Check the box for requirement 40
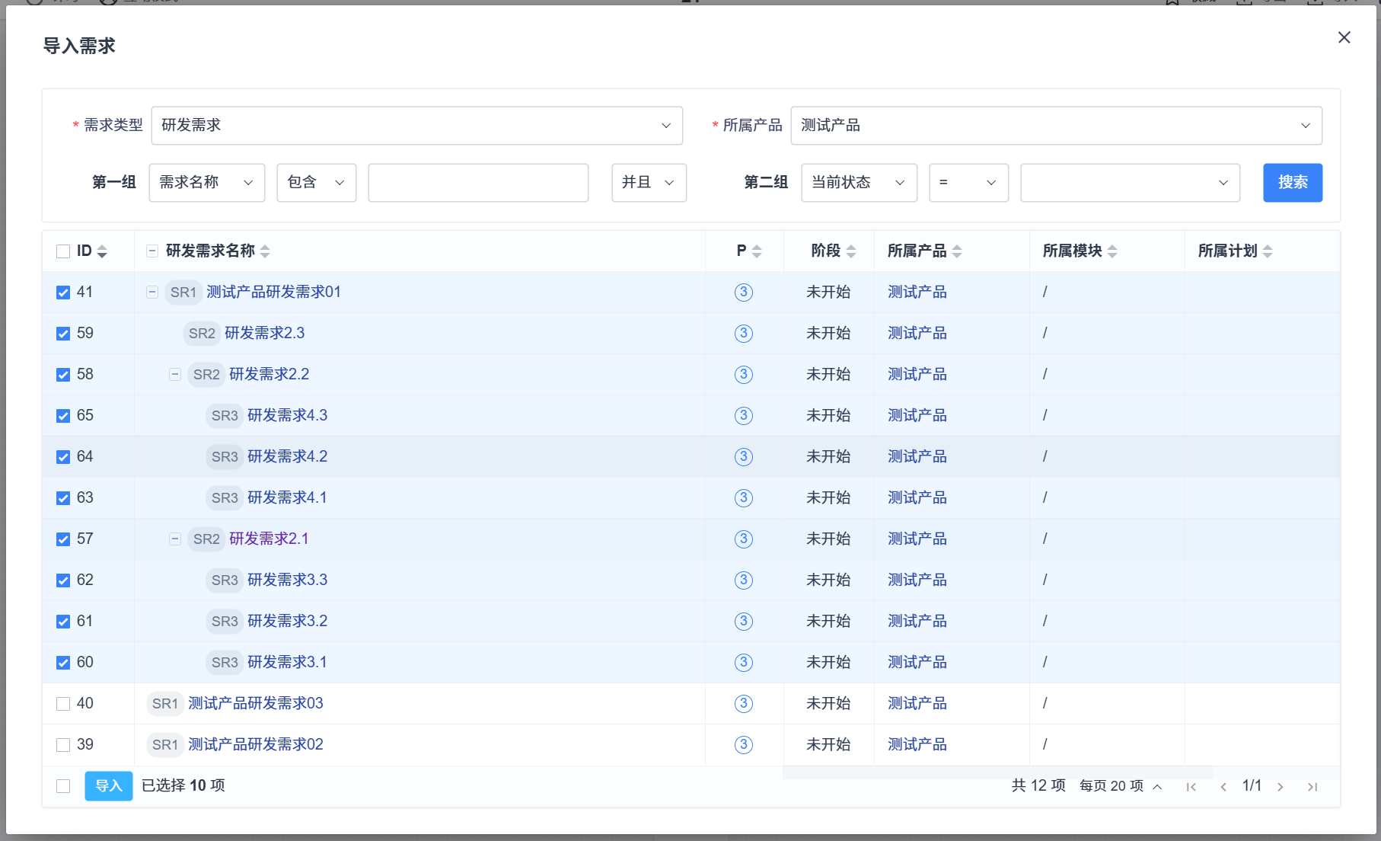This screenshot has height=841, width=1381. 63,704
